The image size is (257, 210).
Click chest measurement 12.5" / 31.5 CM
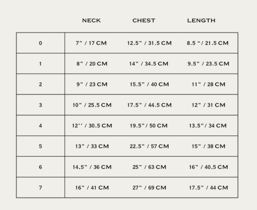(149, 43)
